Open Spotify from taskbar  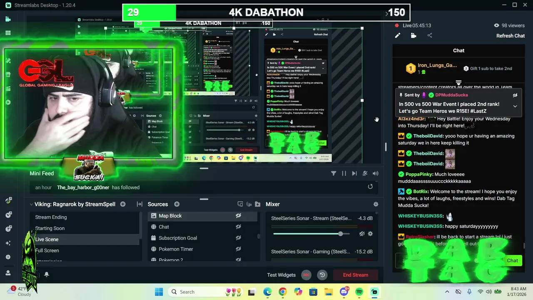click(359, 292)
